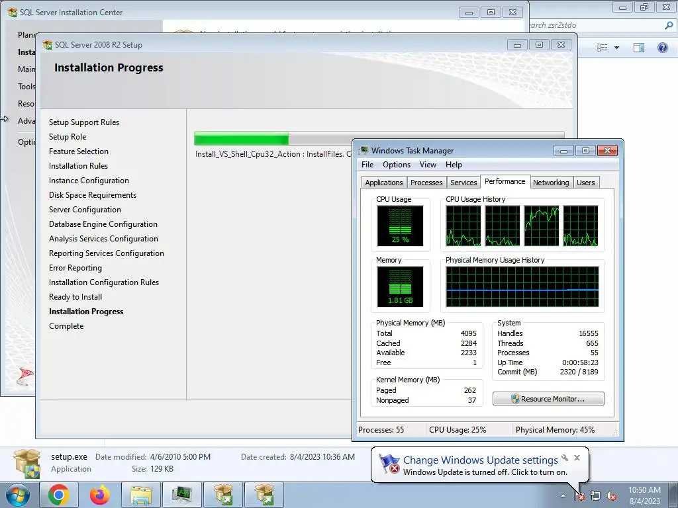
Task: Switch to the Users tab
Action: click(x=585, y=183)
